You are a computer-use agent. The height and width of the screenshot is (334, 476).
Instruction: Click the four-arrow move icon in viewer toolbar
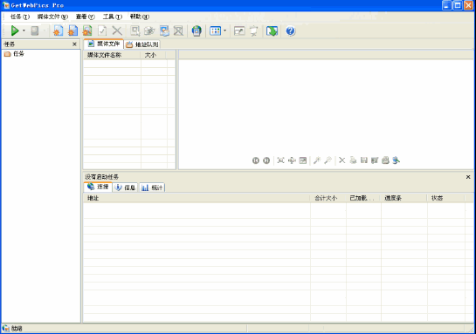[292, 160]
